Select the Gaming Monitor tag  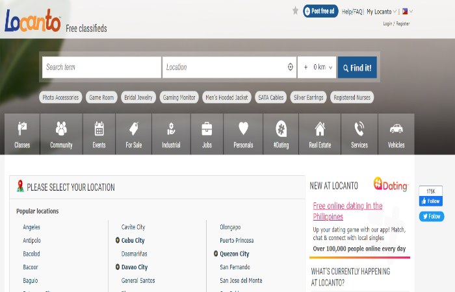coord(179,97)
